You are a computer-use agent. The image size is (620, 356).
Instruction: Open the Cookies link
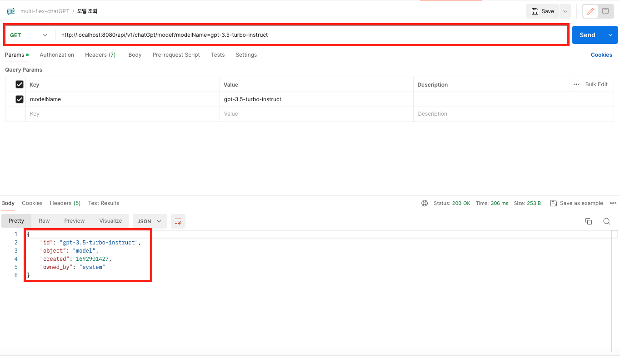(x=601, y=55)
